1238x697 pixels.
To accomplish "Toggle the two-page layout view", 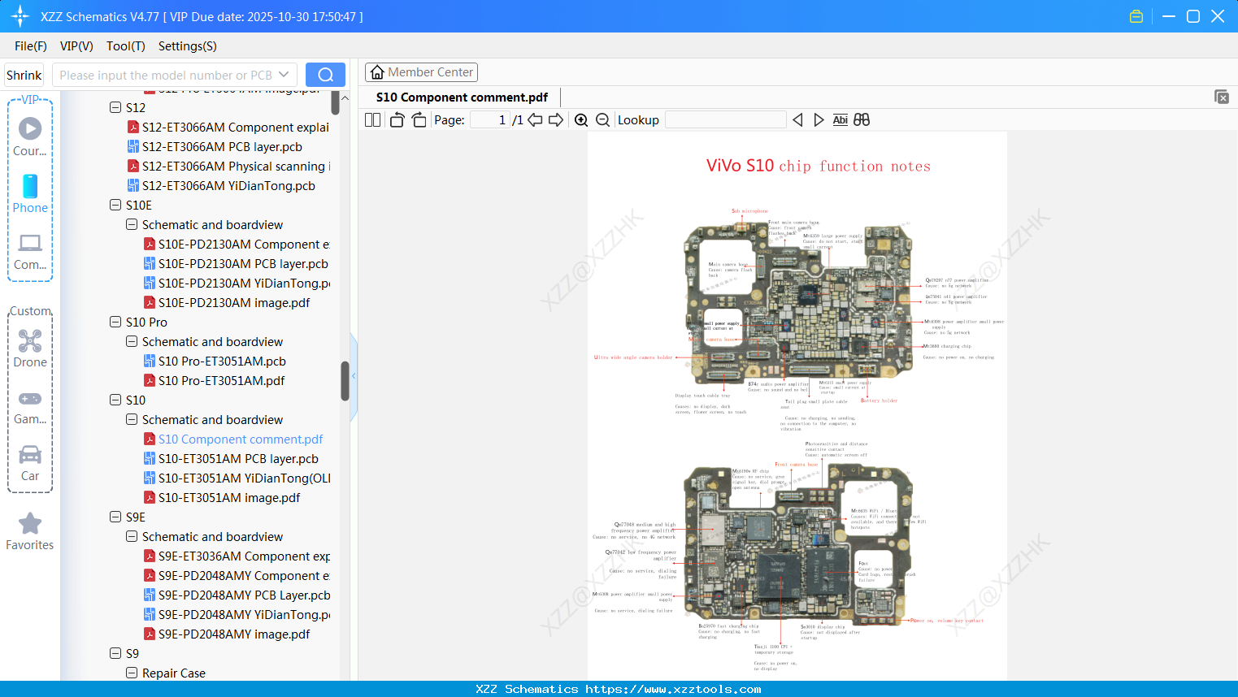I will (371, 119).
